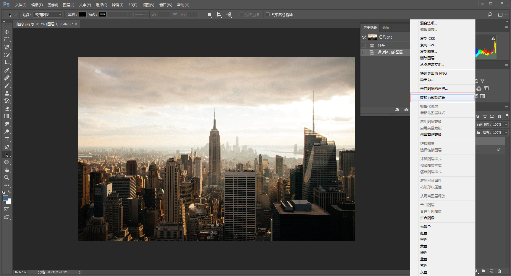
Task: Select the Hand tool
Action: pyautogui.click(x=7, y=170)
